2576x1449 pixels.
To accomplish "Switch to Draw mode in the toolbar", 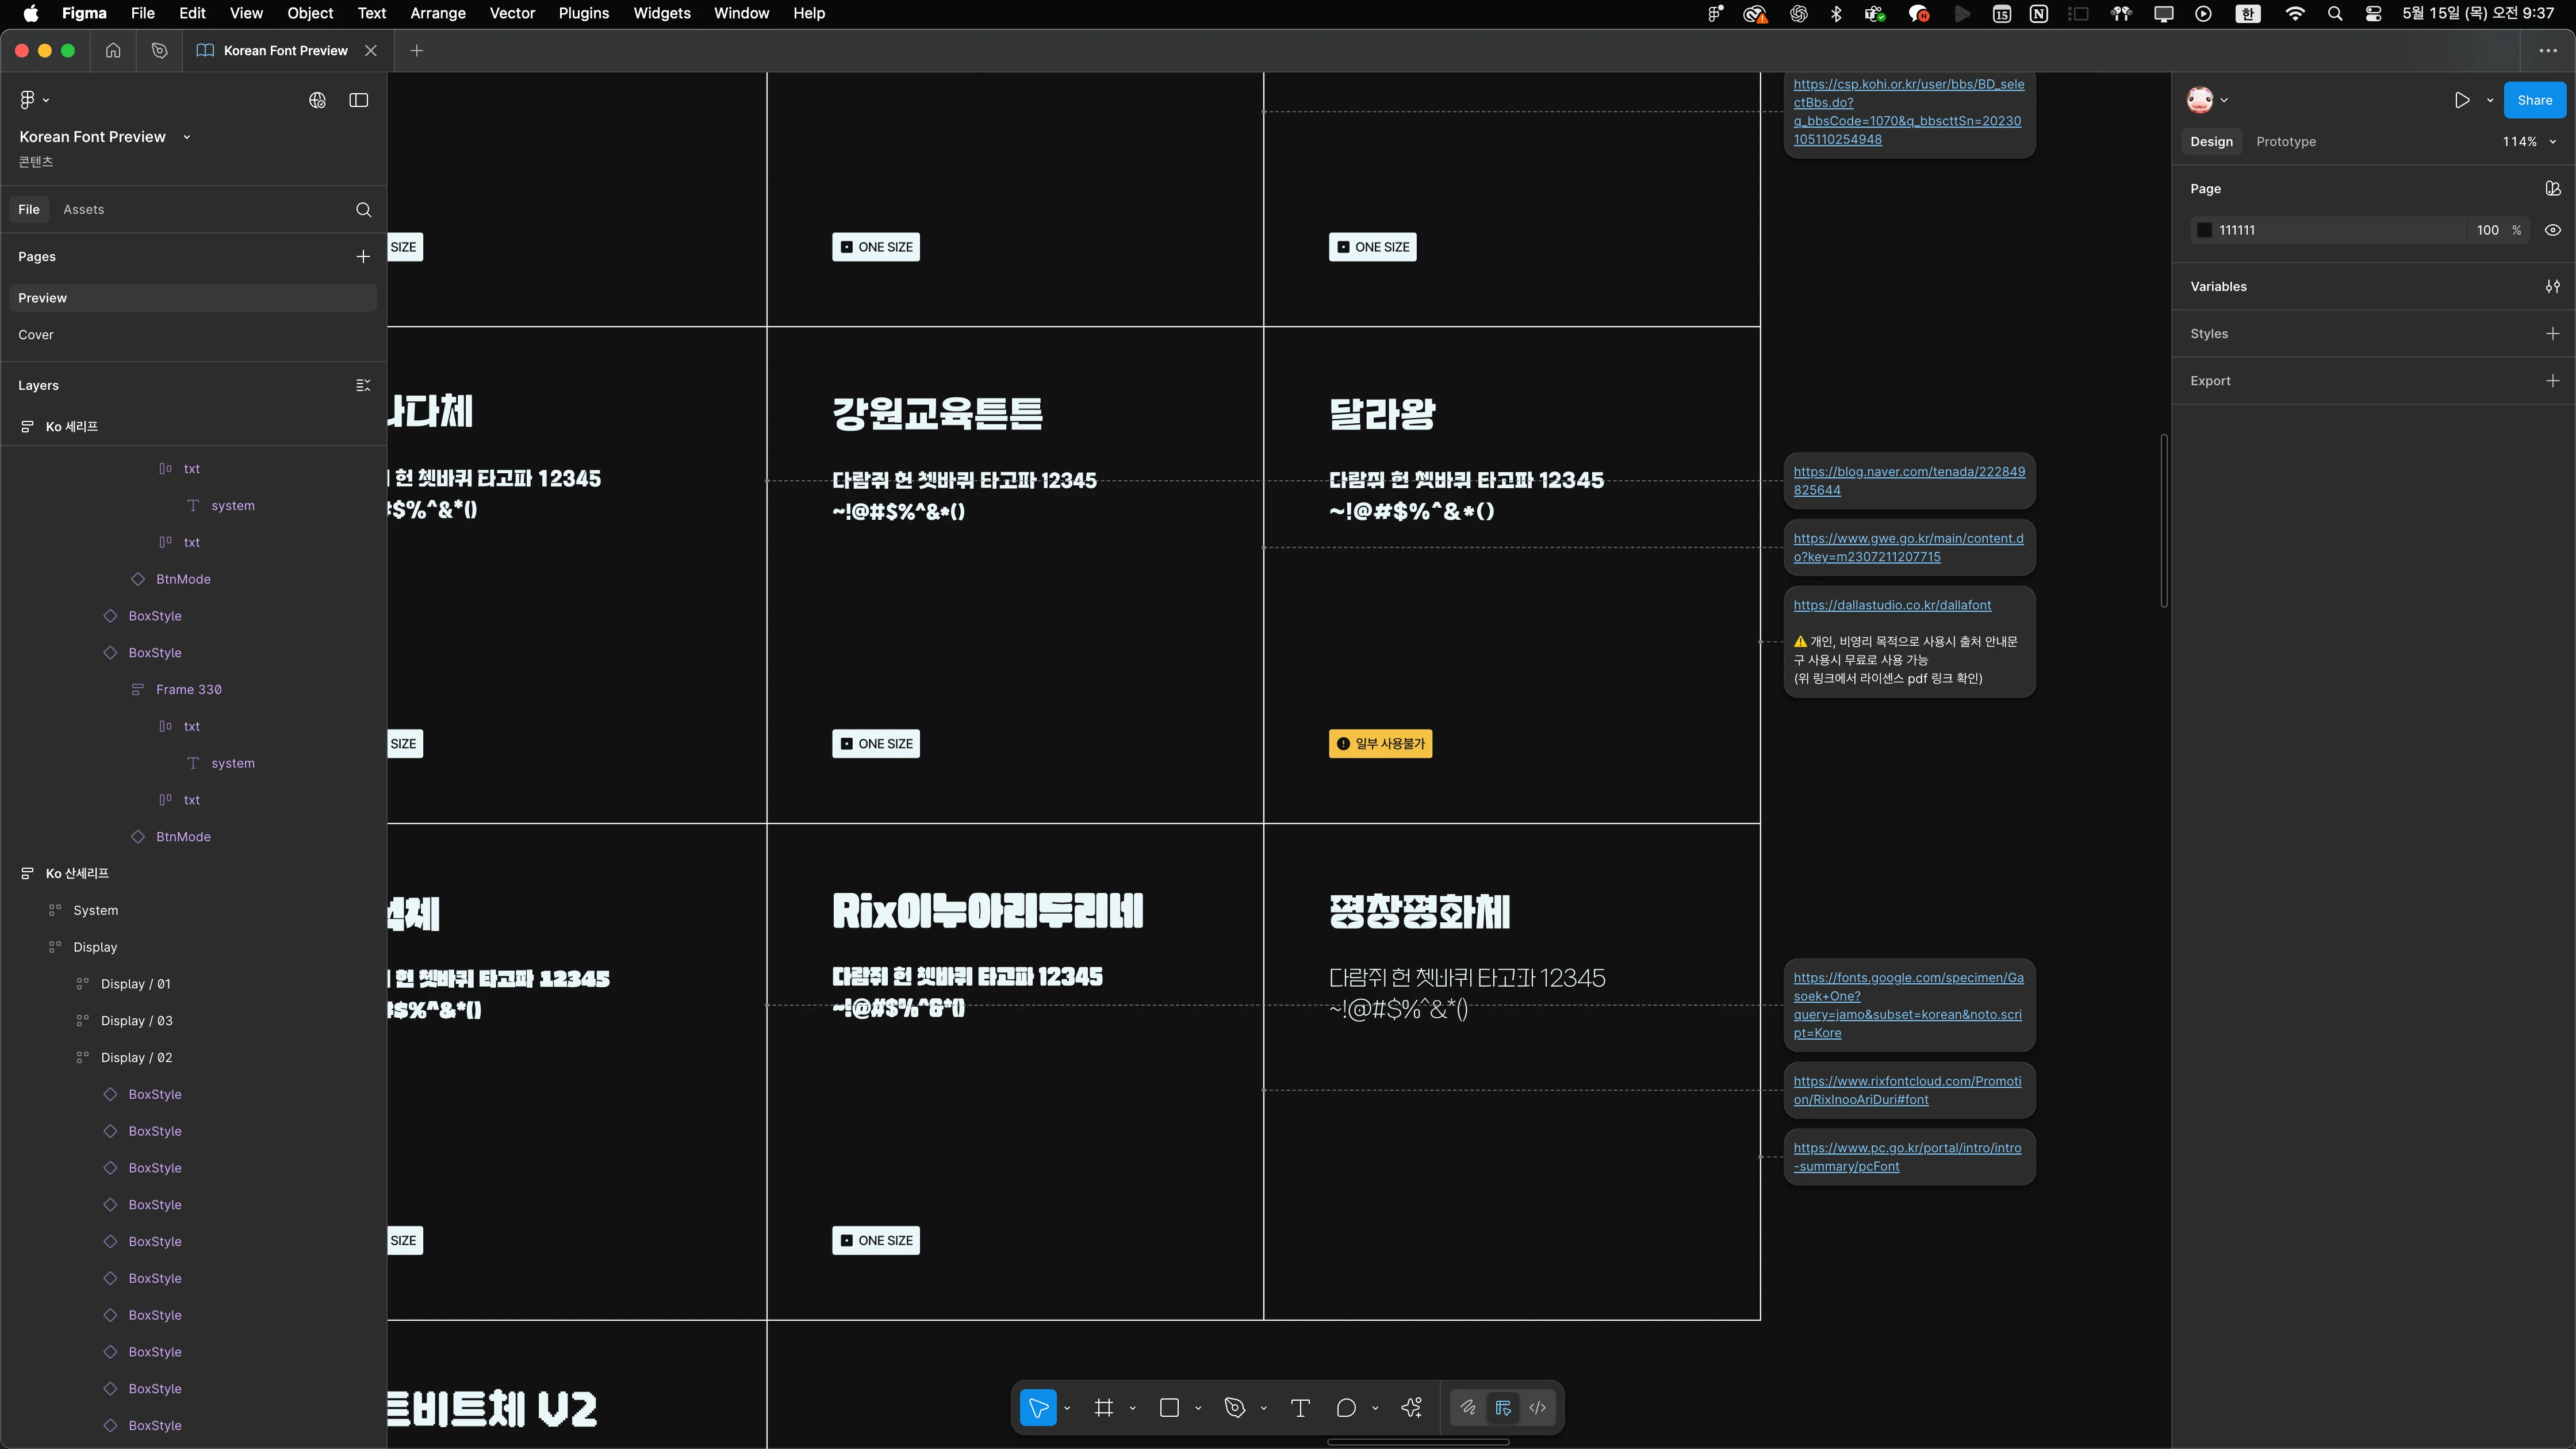I will pos(1468,1408).
